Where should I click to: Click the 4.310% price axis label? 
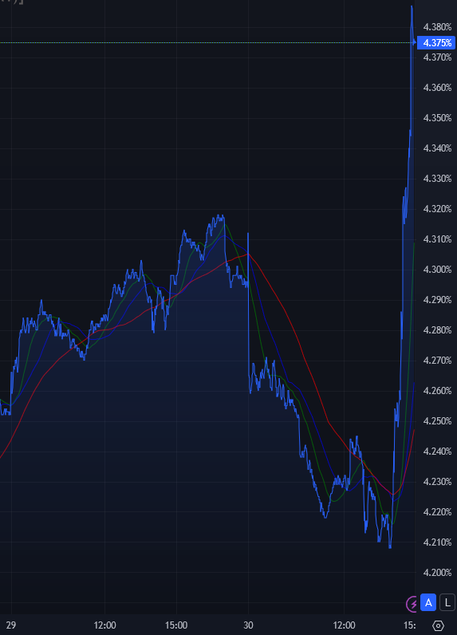pos(437,239)
